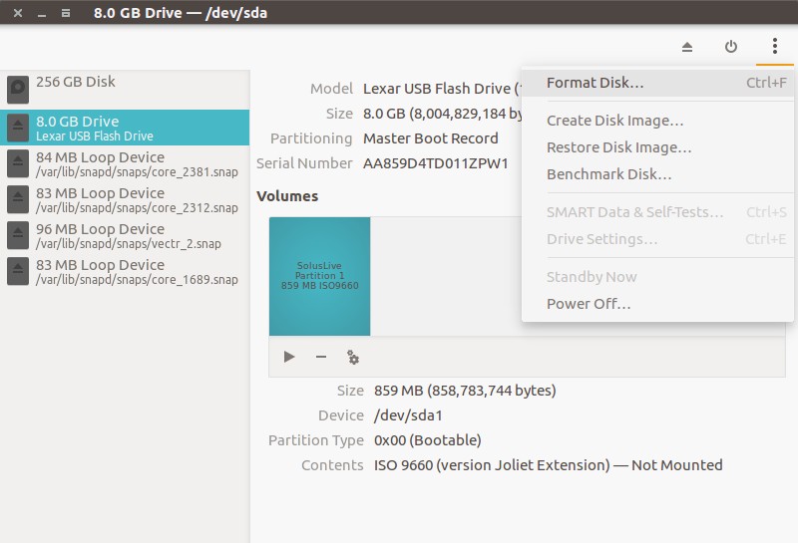Mount partition with the play button

[289, 357]
